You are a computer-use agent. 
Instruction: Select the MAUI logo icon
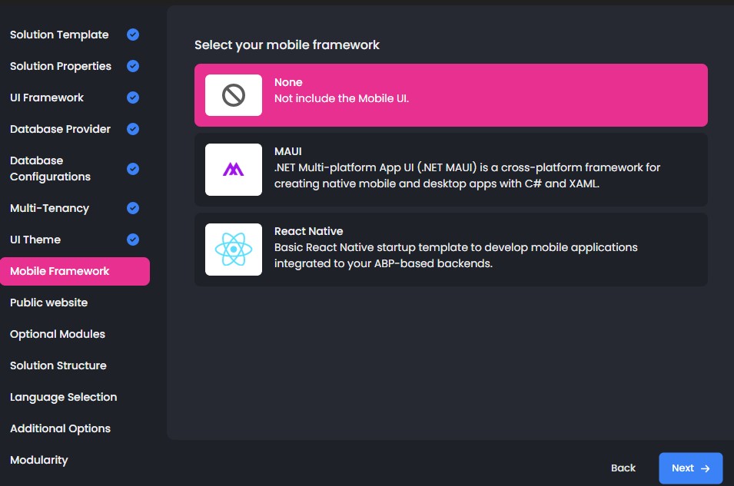(x=233, y=170)
